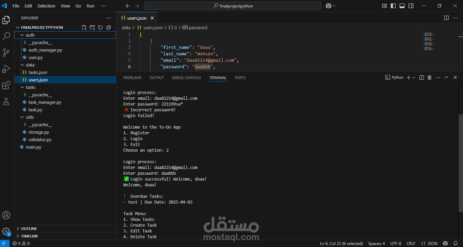Image resolution: width=463 pixels, height=247 pixels.
Task: Create a new folder in explorer
Action: click(92, 27)
